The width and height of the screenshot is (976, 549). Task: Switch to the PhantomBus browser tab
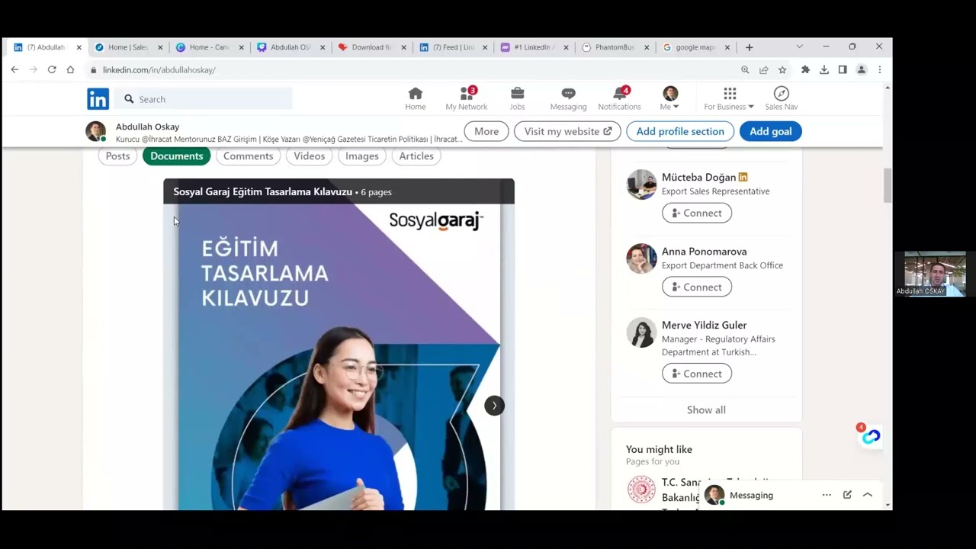click(x=615, y=47)
